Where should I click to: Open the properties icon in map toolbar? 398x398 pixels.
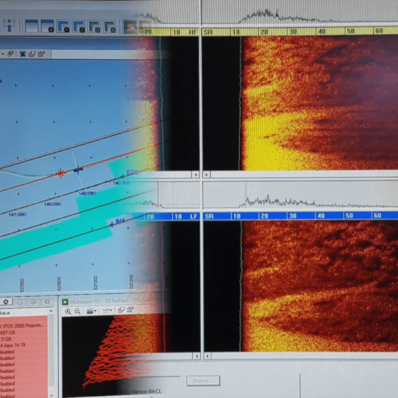click(41, 54)
